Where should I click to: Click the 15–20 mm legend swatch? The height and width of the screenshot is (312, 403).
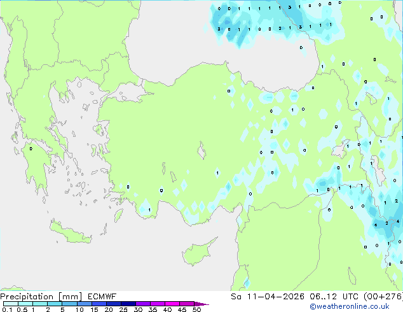pyautogui.click(x=99, y=304)
